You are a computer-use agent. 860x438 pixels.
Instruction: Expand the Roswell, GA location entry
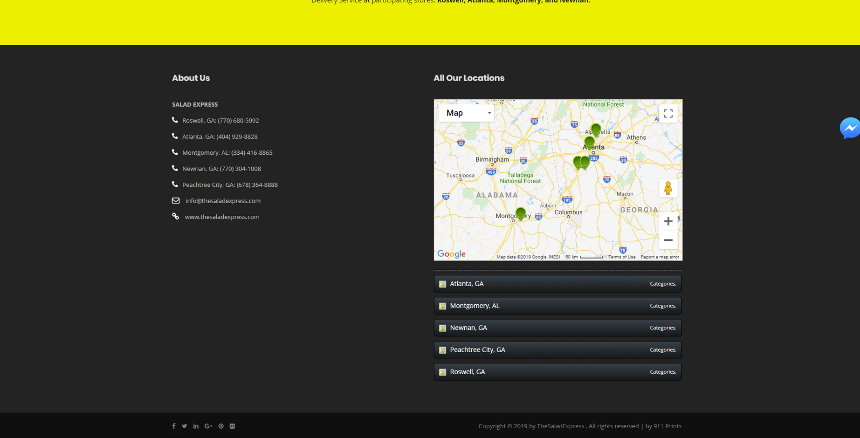pos(557,372)
